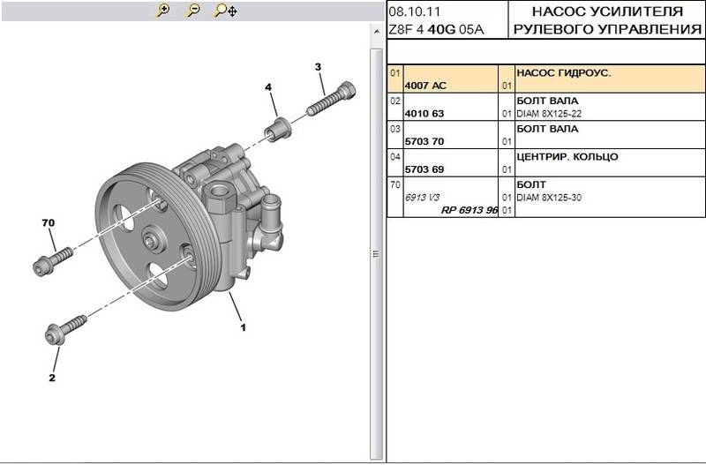Viewport: 706px width, 465px height.
Task: Select callout number 3 in the diagram
Action: pos(318,68)
